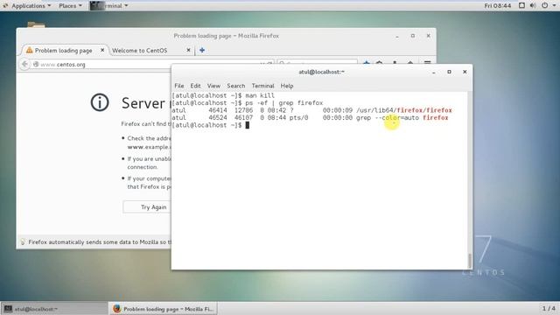Click the clock showing Fri 08:44

(x=498, y=6)
